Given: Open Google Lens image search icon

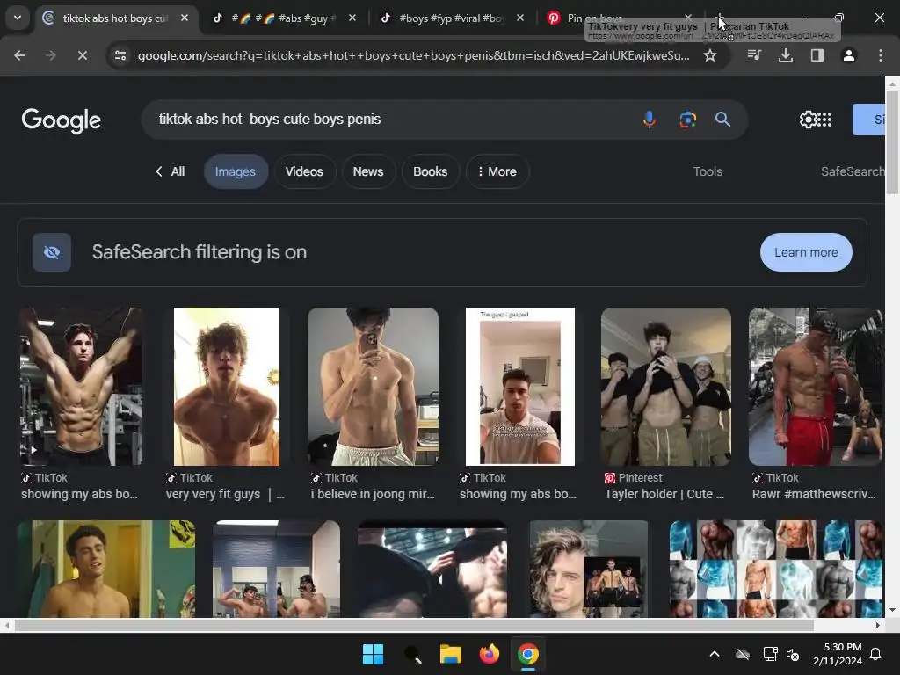Looking at the screenshot, I should [x=687, y=120].
